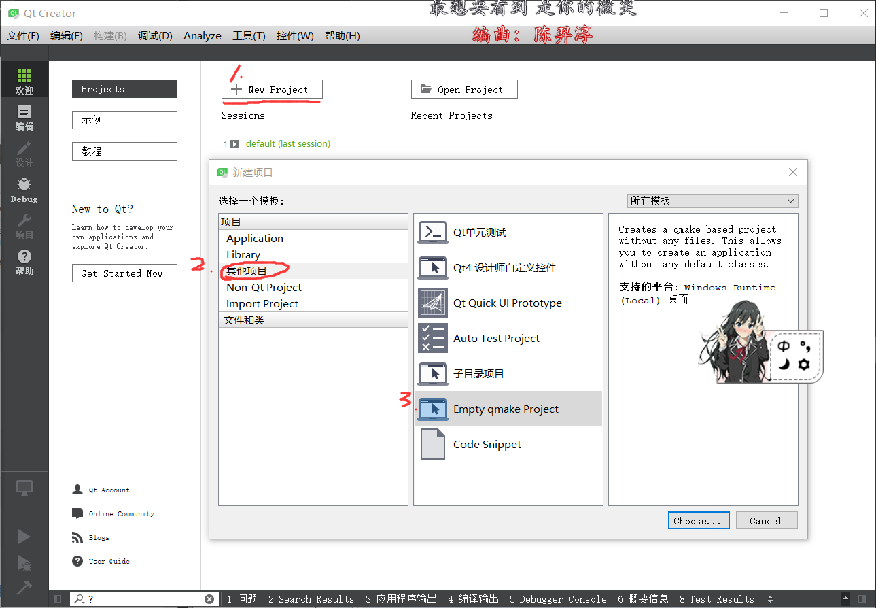Click the Open Project button
Viewport: 876px width, 608px height.
464,89
